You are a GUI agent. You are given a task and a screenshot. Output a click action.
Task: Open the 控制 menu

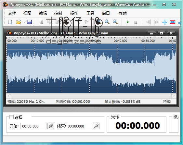[x=58, y=13]
